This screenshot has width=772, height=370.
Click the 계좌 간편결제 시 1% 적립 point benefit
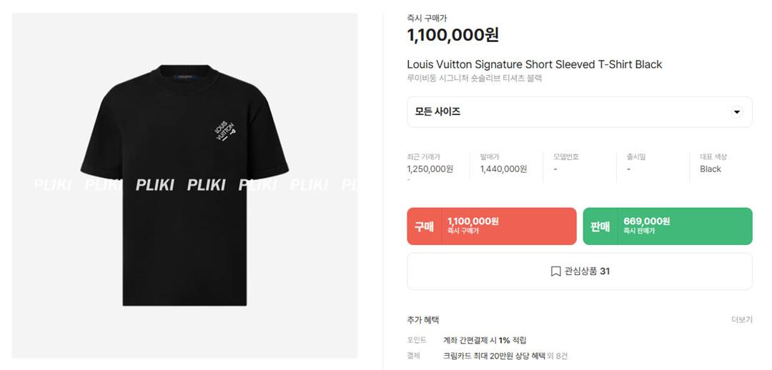click(x=485, y=340)
